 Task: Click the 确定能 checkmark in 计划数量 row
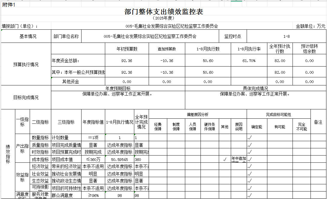(249, 138)
